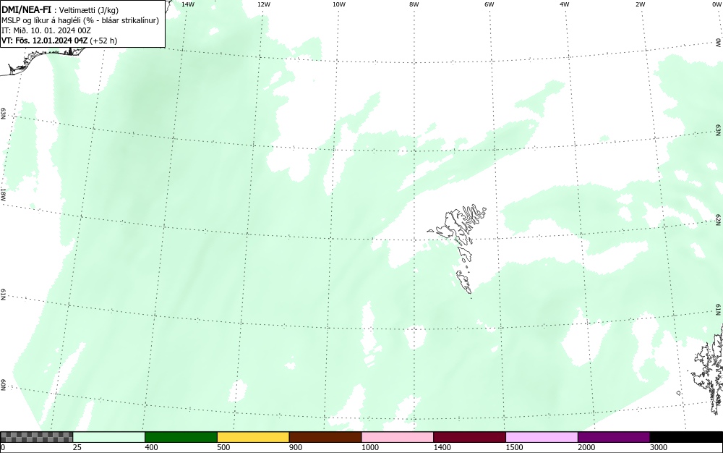The image size is (723, 453).
Task: Select the purple 2000–3000 legend swatch
Action: (x=614, y=437)
